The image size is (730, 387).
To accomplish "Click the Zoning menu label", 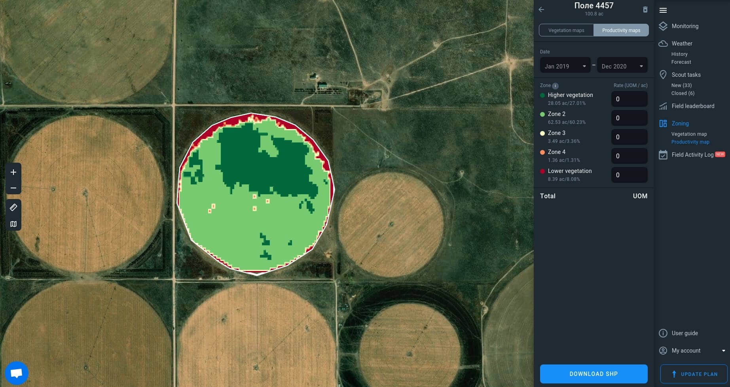I will [680, 123].
